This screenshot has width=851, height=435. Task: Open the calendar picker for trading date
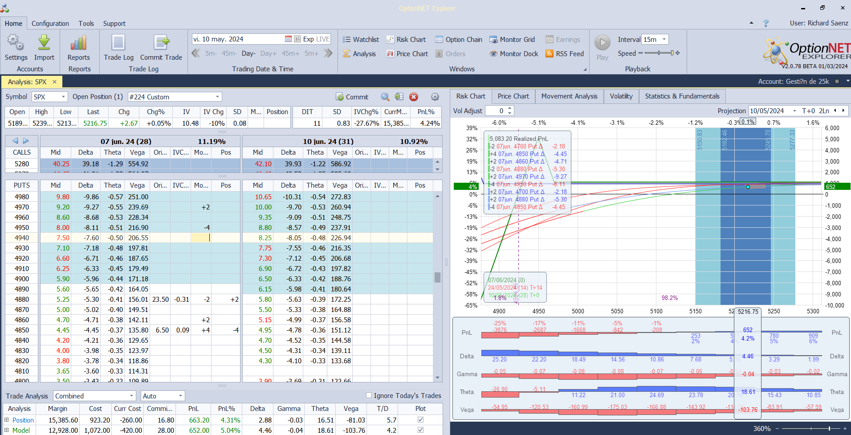(288, 39)
